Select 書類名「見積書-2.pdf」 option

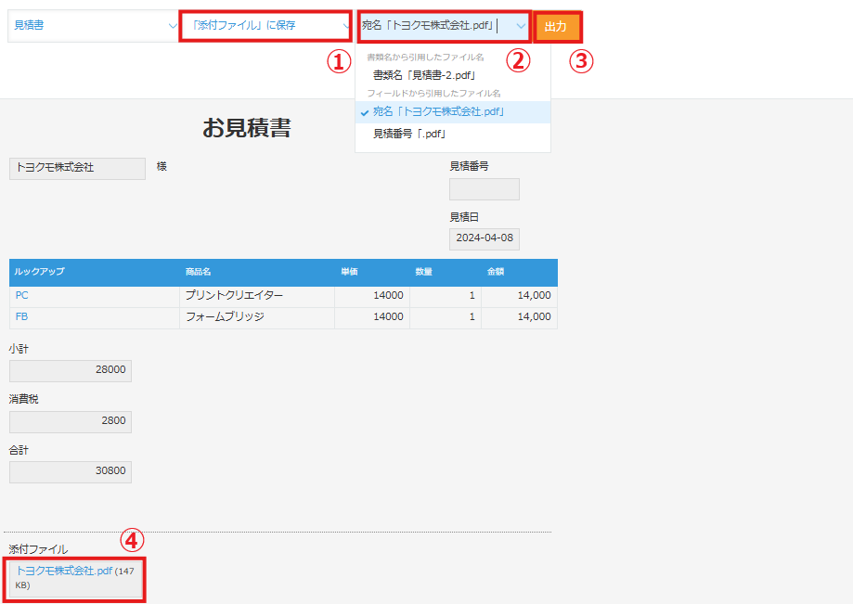[x=453, y=75]
